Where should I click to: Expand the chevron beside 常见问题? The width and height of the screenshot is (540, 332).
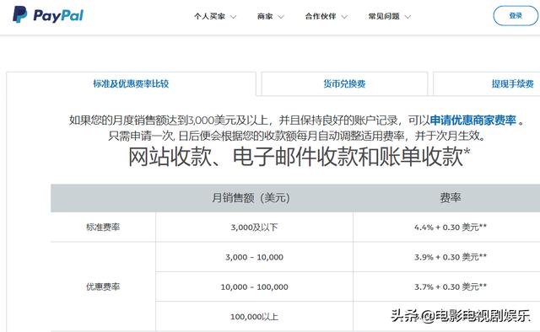(408, 17)
